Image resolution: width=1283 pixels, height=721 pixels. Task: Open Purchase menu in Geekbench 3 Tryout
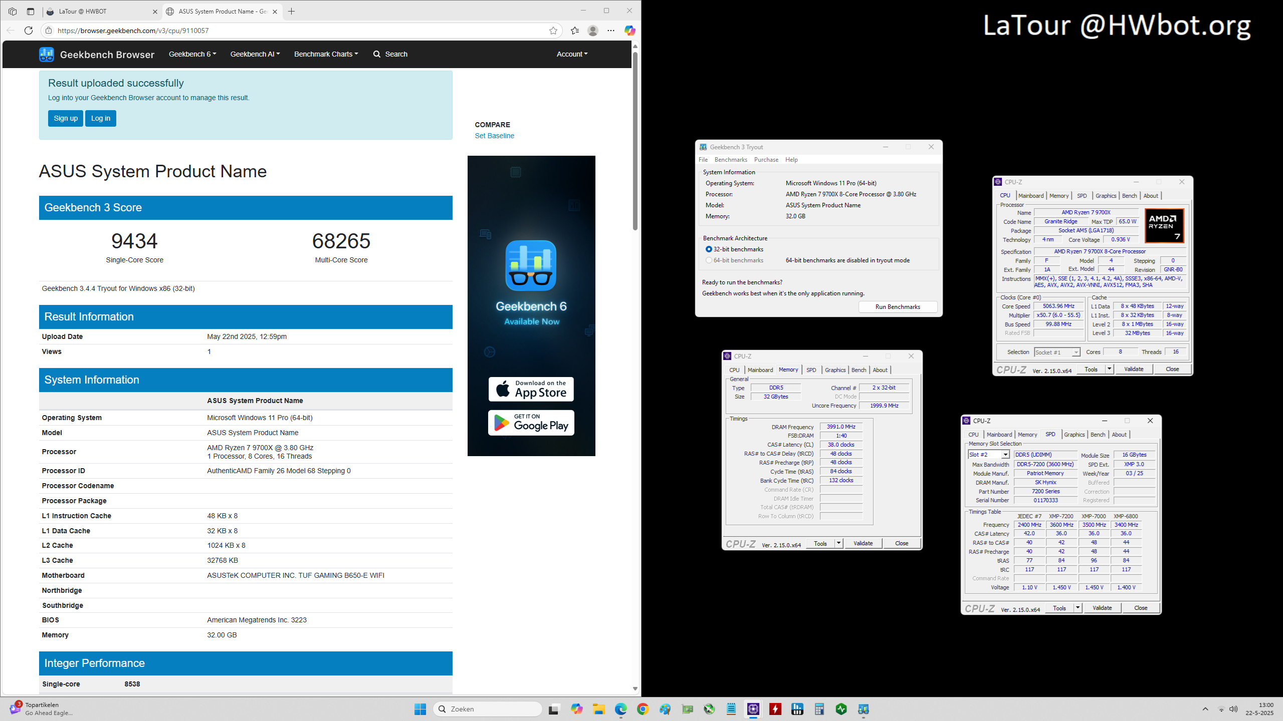[766, 160]
